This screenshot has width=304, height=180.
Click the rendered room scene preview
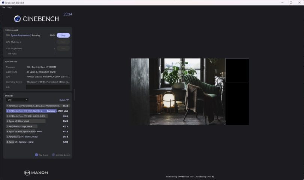[178, 91]
